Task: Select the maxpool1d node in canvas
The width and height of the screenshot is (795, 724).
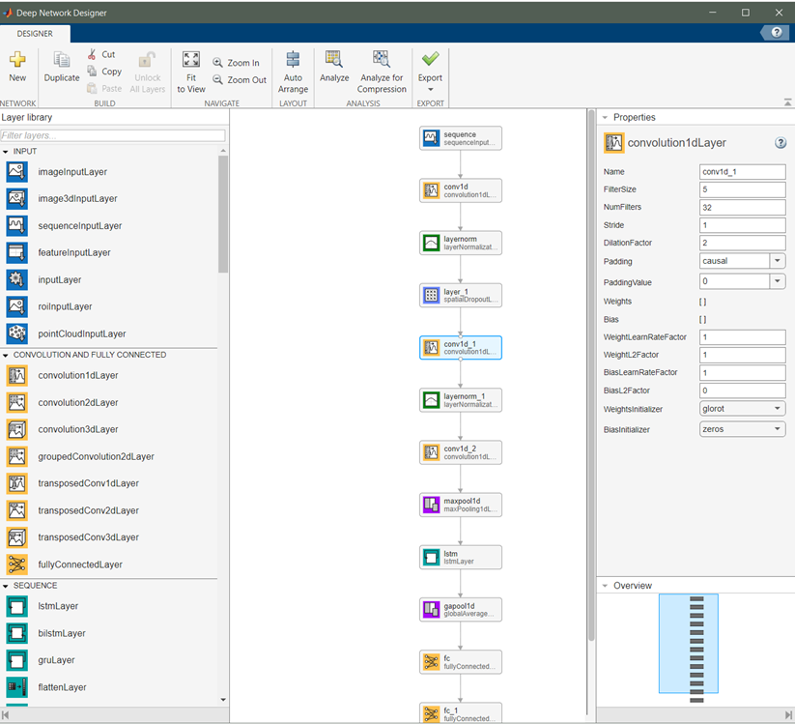Action: [x=461, y=505]
